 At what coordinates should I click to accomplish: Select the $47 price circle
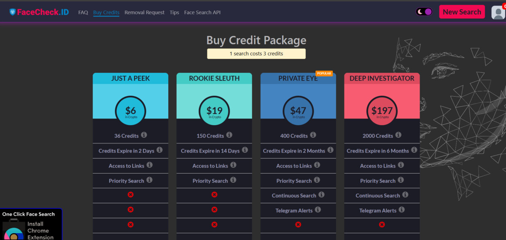coord(298,111)
